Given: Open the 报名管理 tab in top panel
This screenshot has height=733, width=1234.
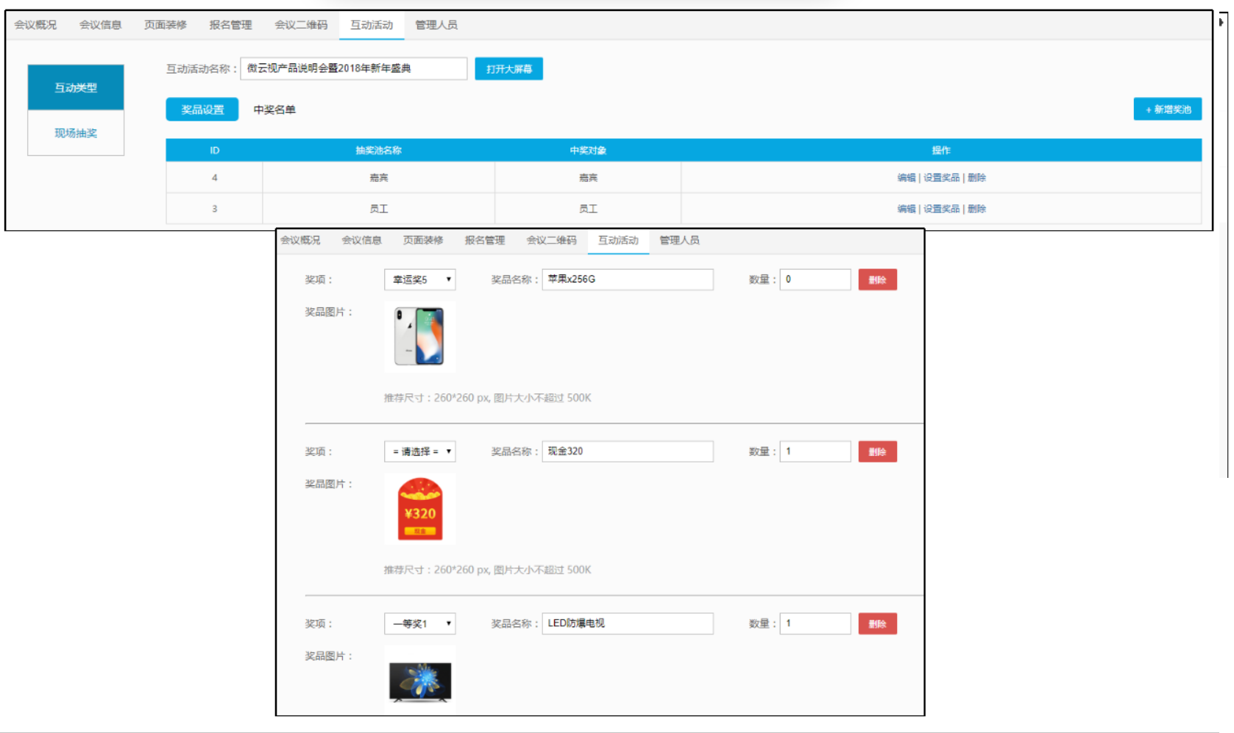Looking at the screenshot, I should [x=230, y=25].
